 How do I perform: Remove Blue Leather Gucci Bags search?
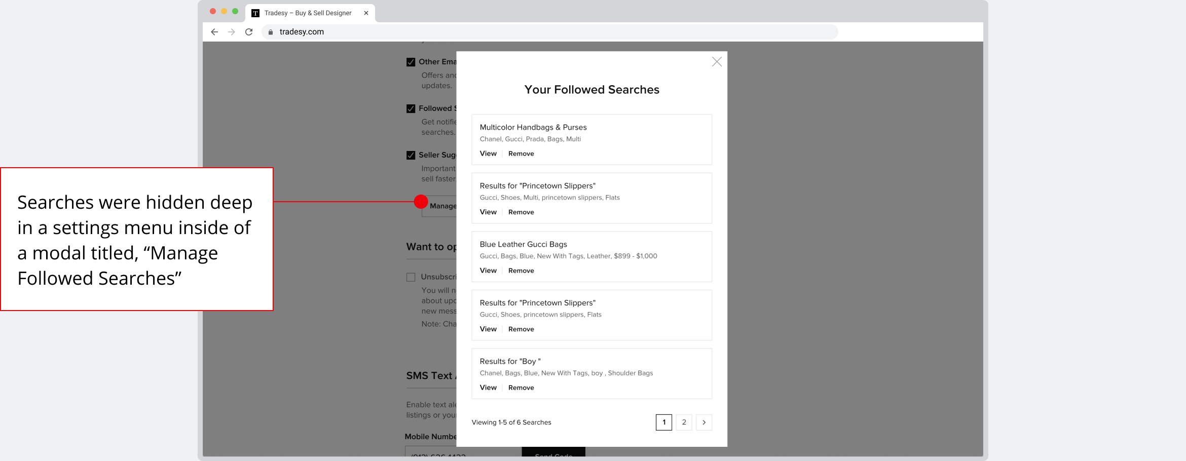pos(521,271)
